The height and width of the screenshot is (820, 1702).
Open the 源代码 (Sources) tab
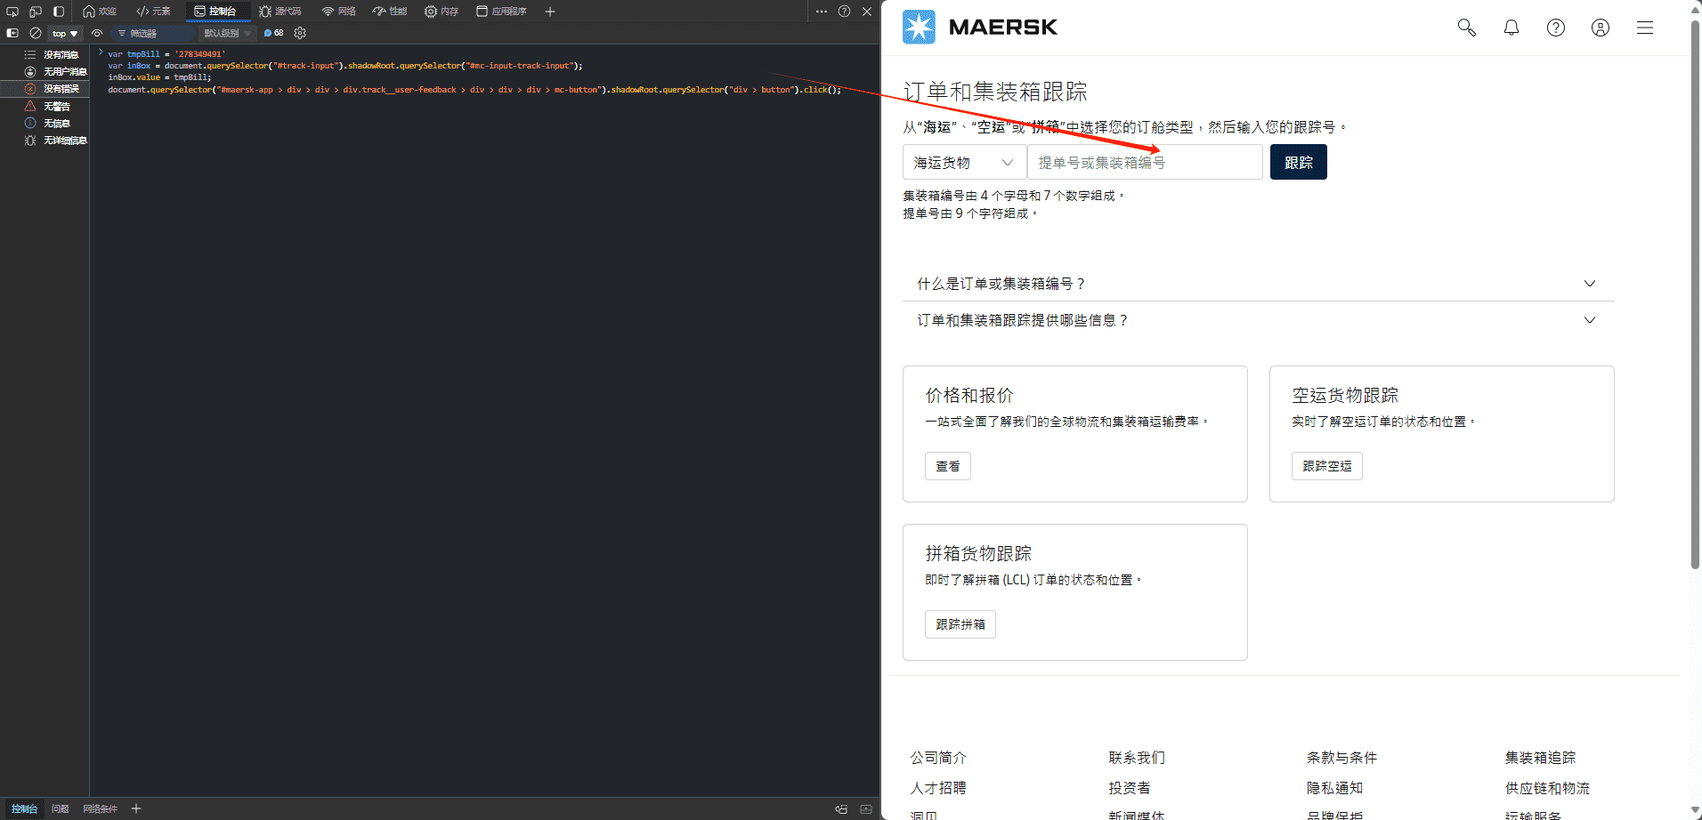(x=280, y=12)
